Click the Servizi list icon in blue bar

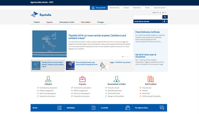pos(59,108)
